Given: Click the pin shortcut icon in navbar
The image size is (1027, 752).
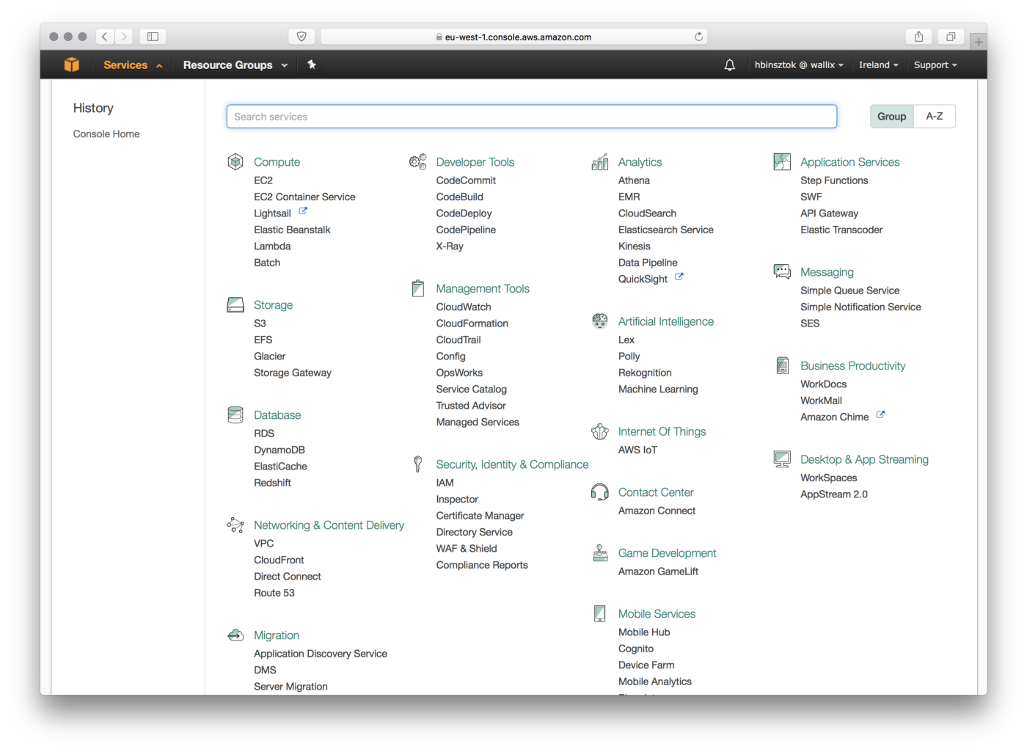Looking at the screenshot, I should (x=311, y=65).
